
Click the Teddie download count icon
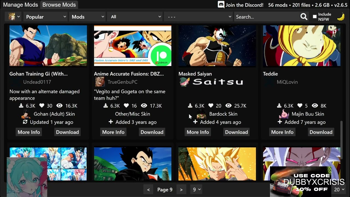pos(279,106)
